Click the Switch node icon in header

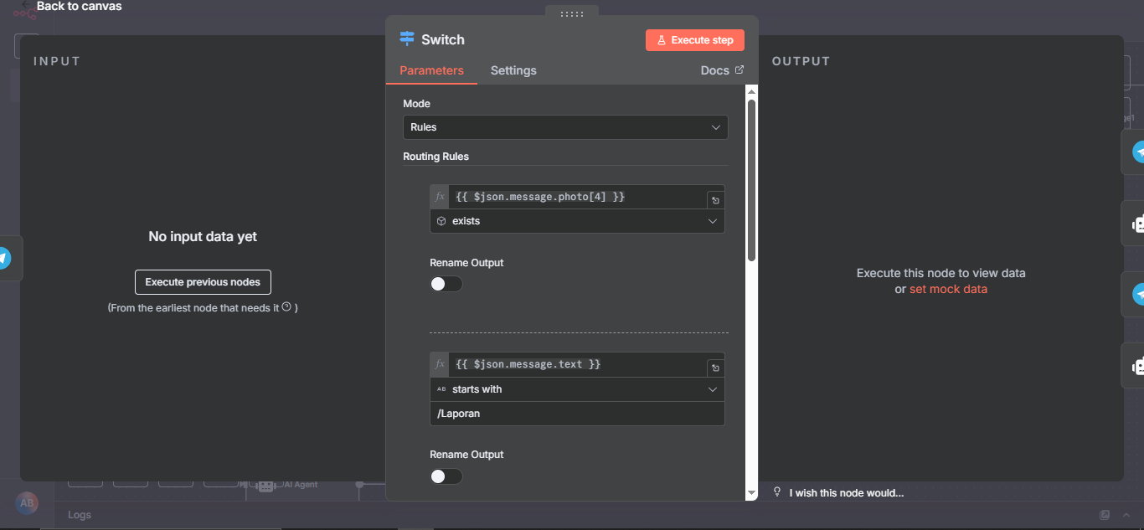coord(407,39)
